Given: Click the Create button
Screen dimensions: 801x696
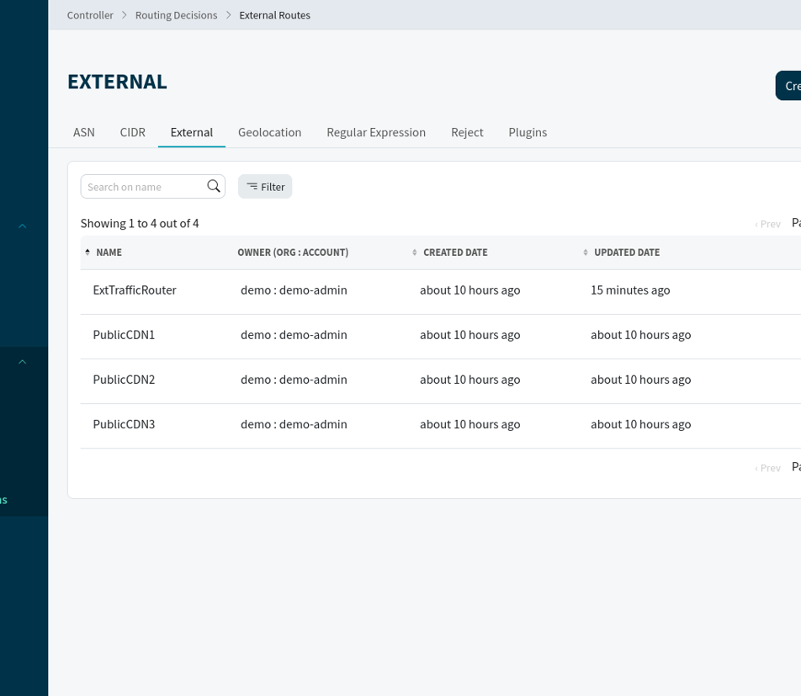Looking at the screenshot, I should point(791,86).
